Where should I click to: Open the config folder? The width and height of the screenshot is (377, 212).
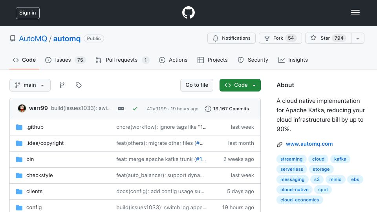34,207
